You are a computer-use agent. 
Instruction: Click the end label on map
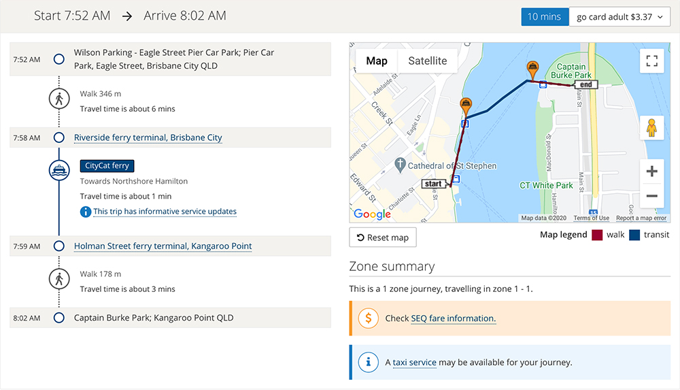click(x=586, y=84)
